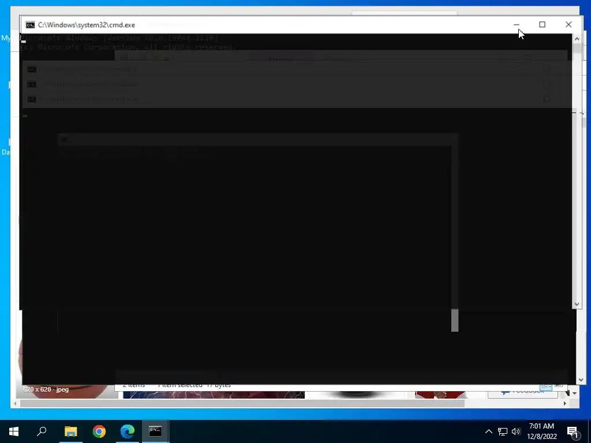Open the notification center icon
The width and height of the screenshot is (591, 443).
pyautogui.click(x=573, y=431)
